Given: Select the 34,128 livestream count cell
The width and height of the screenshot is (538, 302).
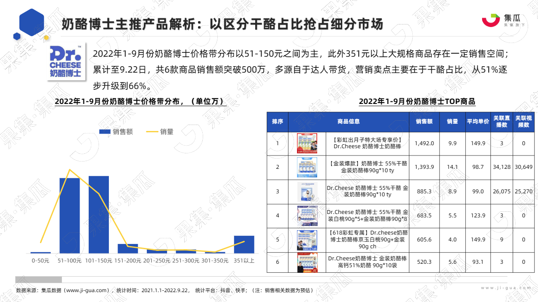Looking at the screenshot, I should point(502,167).
